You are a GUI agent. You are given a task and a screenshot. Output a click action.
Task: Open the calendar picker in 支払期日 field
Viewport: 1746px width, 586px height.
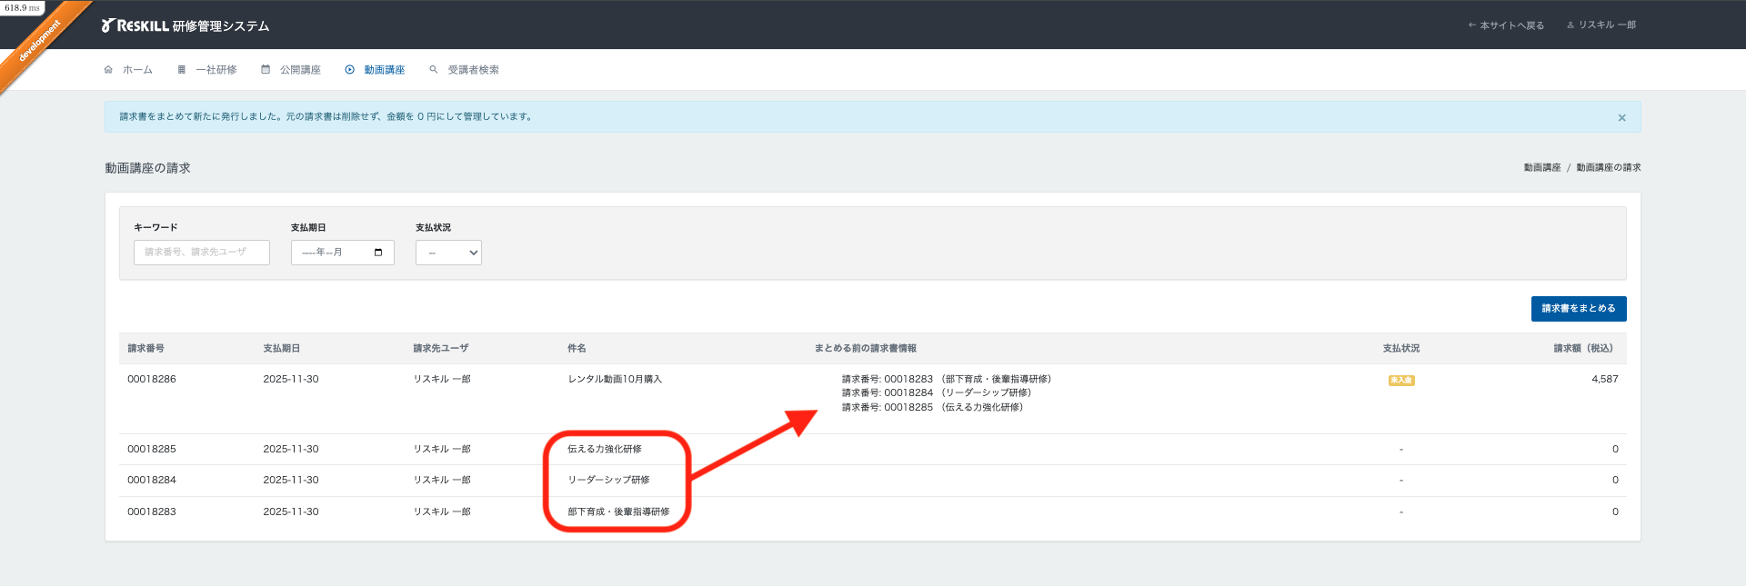[378, 253]
